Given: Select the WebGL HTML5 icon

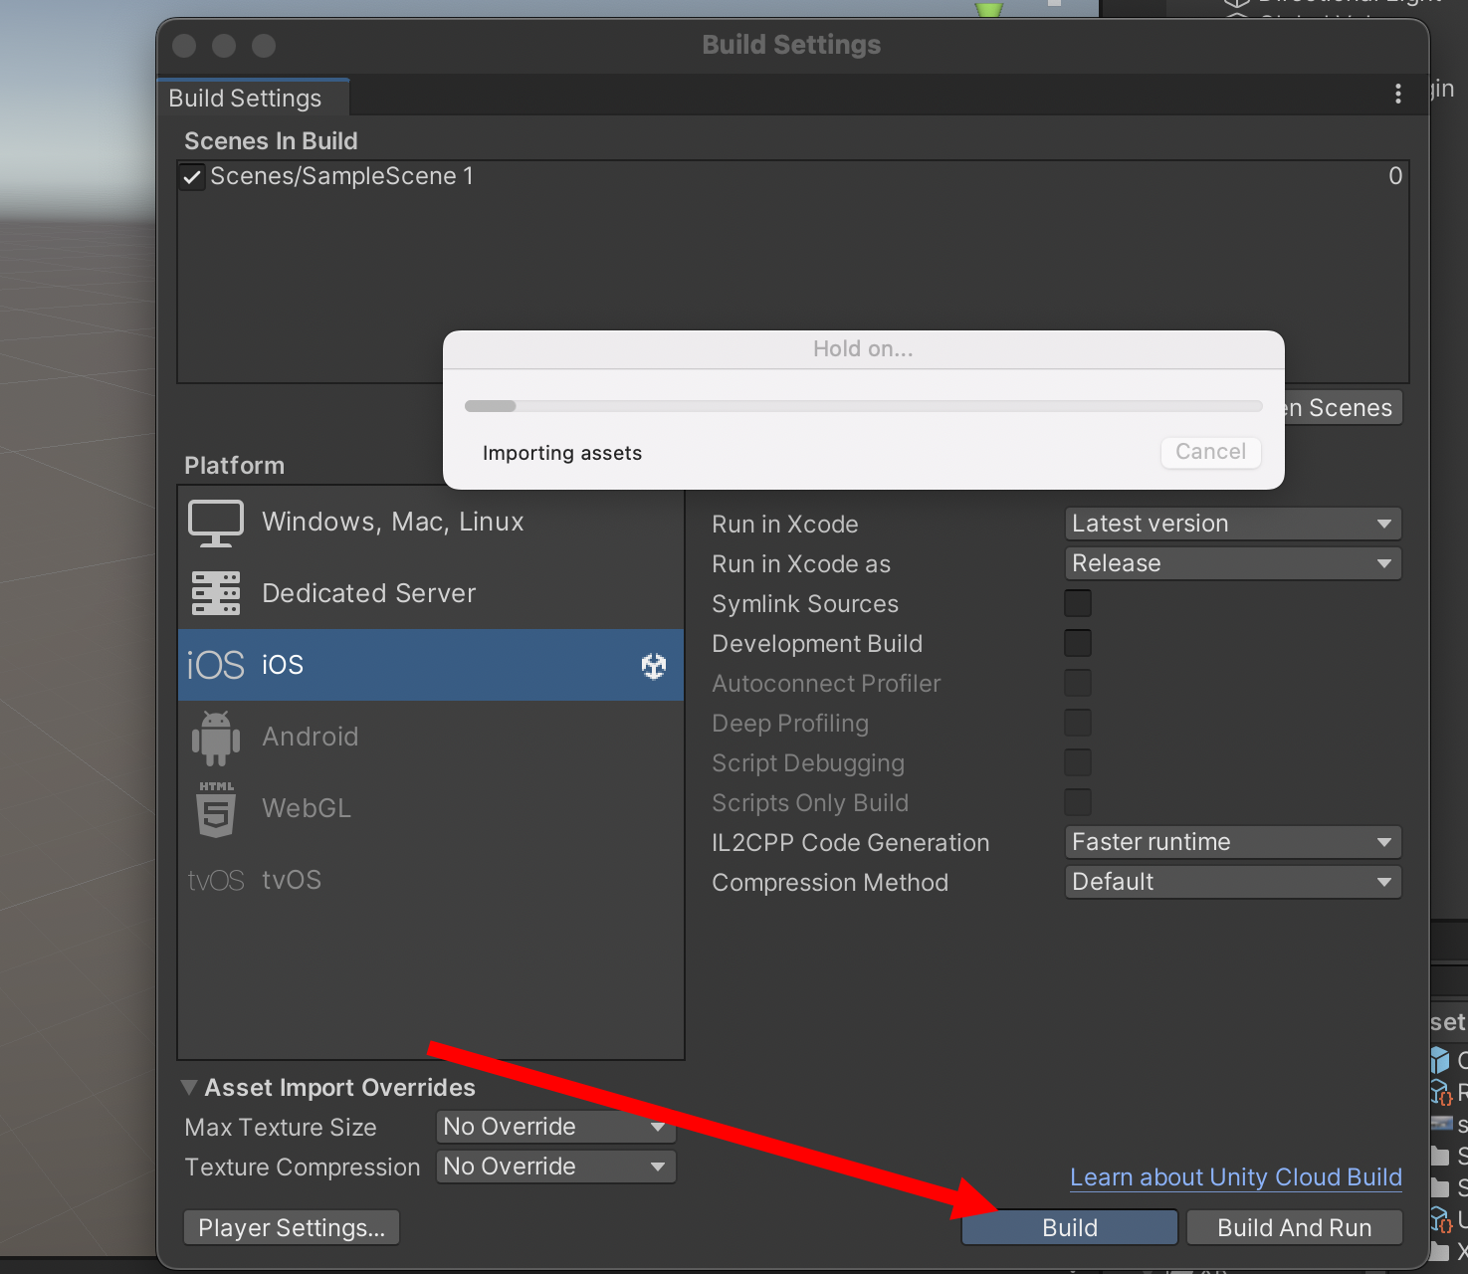Looking at the screenshot, I should click(x=216, y=809).
